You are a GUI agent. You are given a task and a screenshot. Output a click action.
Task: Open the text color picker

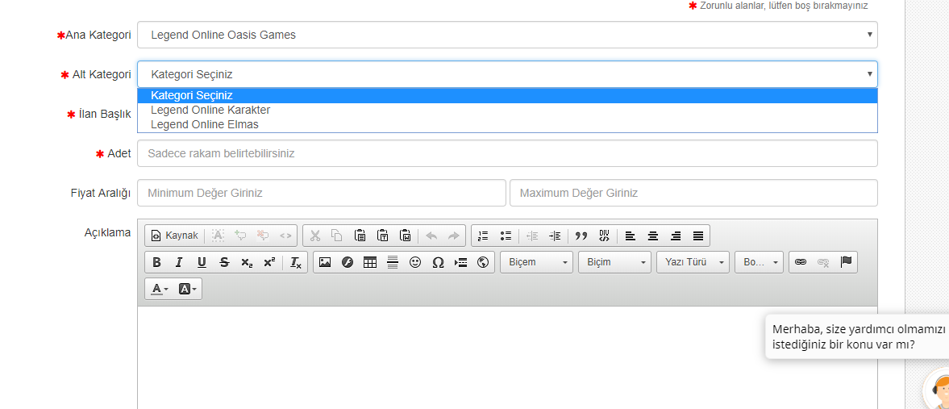[159, 289]
